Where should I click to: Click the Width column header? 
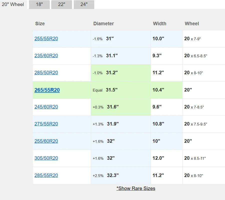click(x=159, y=24)
